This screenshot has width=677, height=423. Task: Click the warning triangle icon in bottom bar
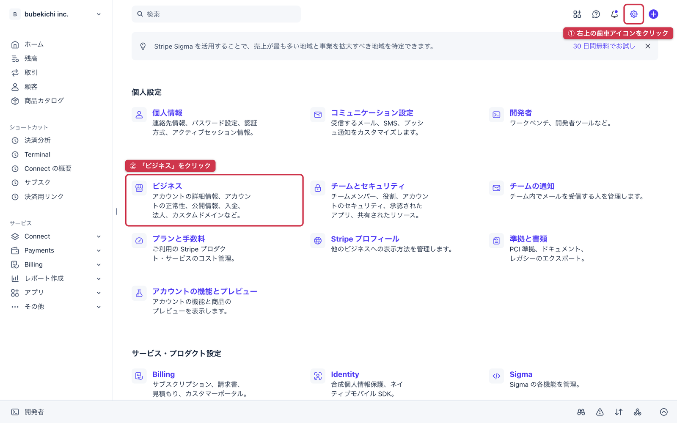600,412
